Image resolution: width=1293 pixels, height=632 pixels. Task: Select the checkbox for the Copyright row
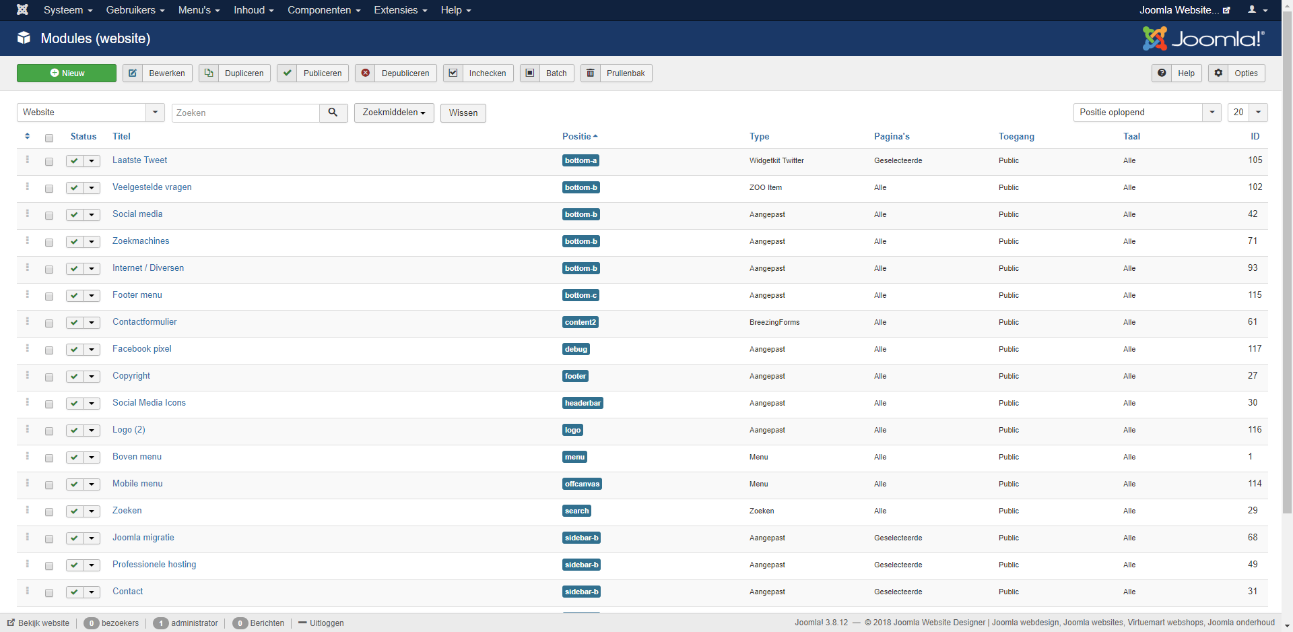[x=48, y=377]
